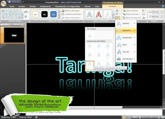165x119 pixels.
Task: Select the triangle shape
Action: tap(3, 14)
